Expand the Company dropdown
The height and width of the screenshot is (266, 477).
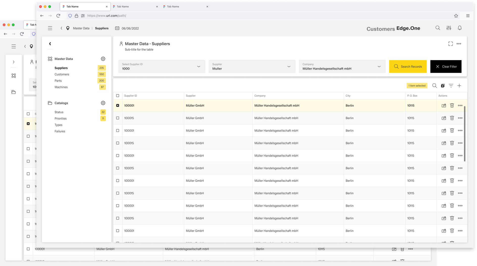click(x=342, y=66)
